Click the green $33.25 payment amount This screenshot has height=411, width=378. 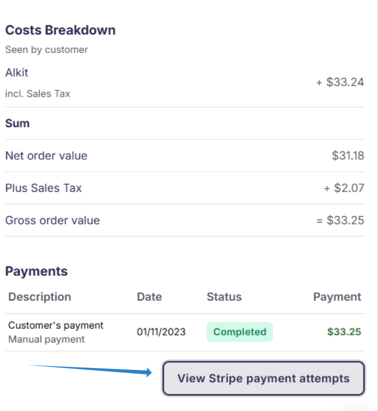344,332
